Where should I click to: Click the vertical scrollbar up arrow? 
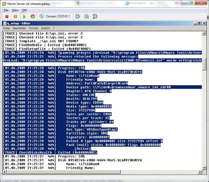click(204, 33)
